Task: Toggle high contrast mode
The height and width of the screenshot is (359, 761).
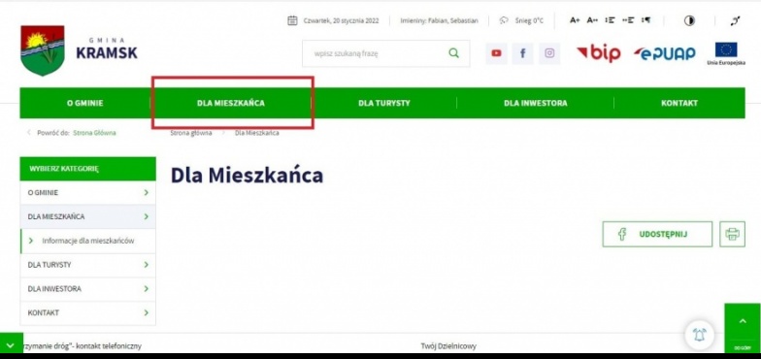Action: (689, 20)
